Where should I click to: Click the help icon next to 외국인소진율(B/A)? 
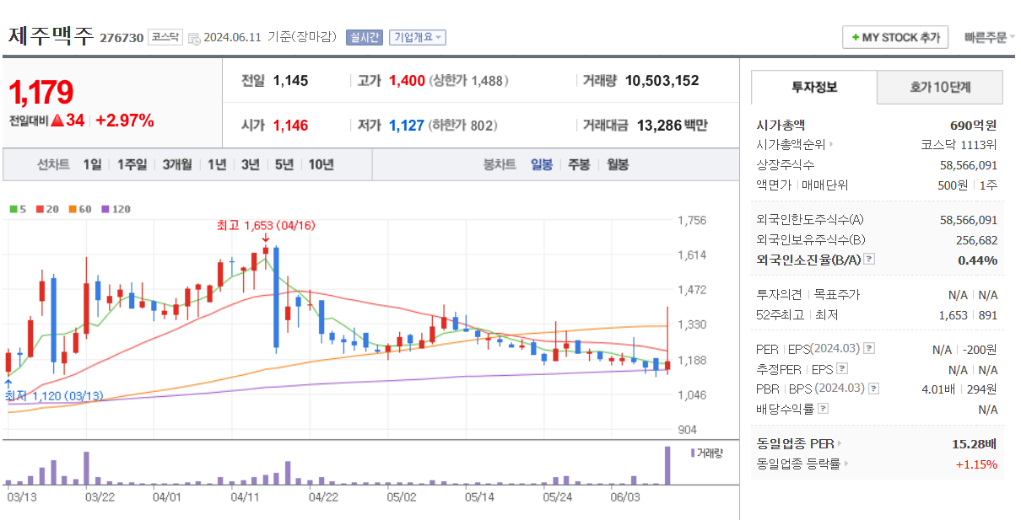coord(869,260)
